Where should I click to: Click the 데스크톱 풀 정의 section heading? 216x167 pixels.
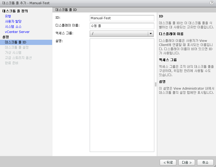point(15,11)
